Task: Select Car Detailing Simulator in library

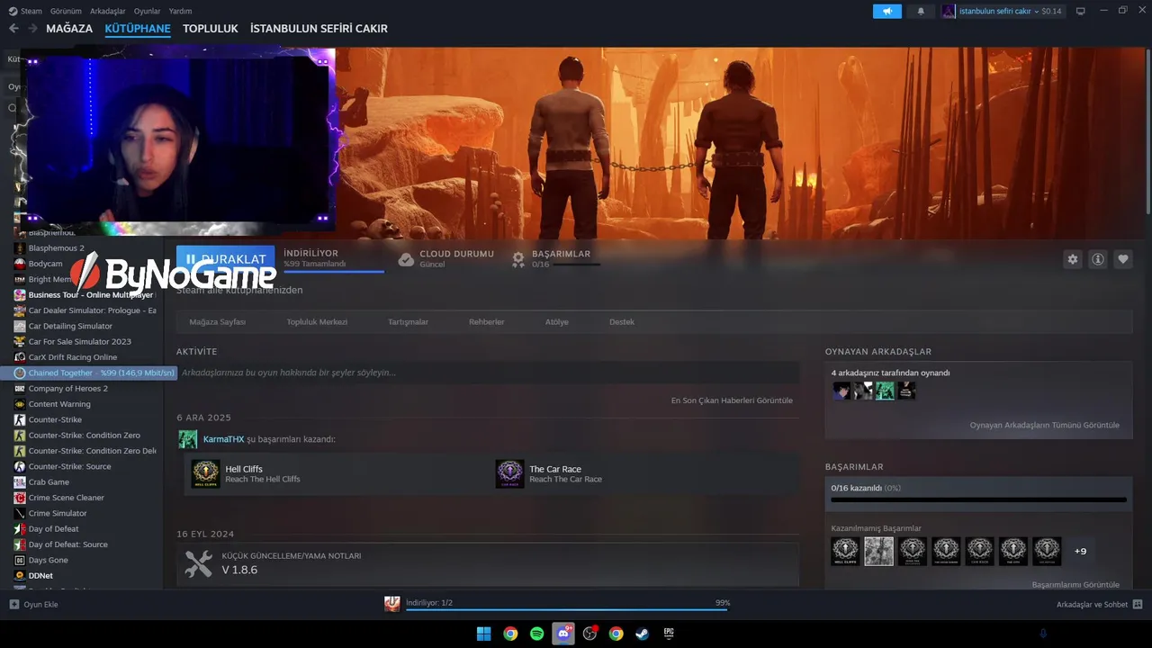Action: [70, 326]
